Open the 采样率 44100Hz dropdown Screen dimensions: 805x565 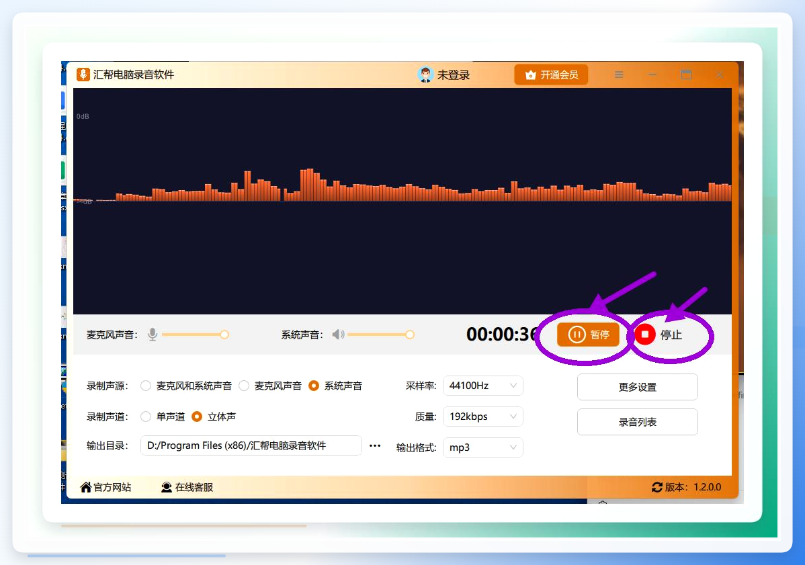click(x=483, y=386)
